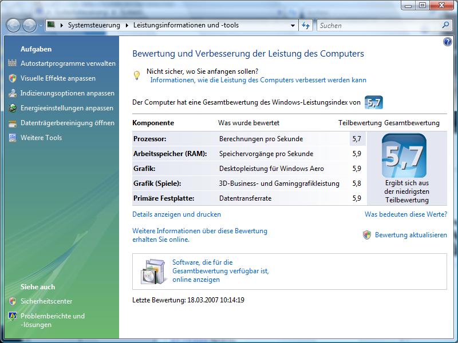458x343 pixels.
Task: Click the Problemberichte und -lösungen icon
Action: [12, 316]
